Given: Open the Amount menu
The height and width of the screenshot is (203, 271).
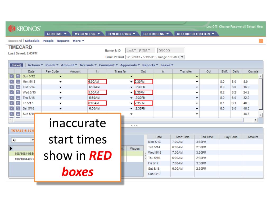Looking at the screenshot, I should coord(69,65).
